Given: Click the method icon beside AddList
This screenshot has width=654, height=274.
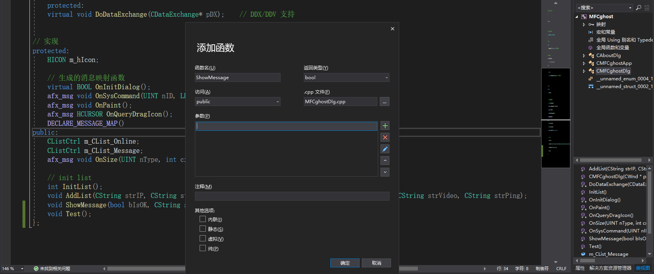Looking at the screenshot, I should point(583,169).
